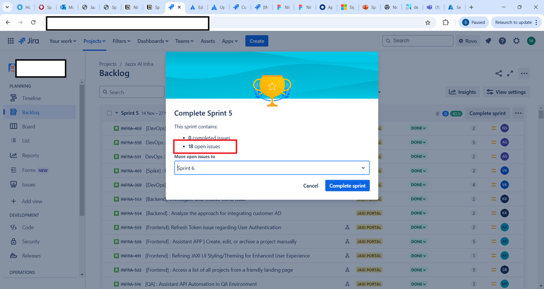The image size is (544, 289).
Task: Open Assets in the top navigation
Action: (207, 41)
